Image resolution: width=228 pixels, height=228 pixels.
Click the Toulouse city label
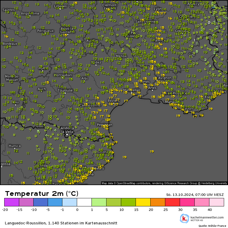[65, 90]
